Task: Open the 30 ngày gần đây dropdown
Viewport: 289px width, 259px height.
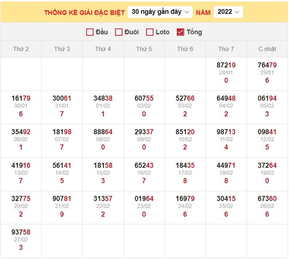Action: point(160,12)
